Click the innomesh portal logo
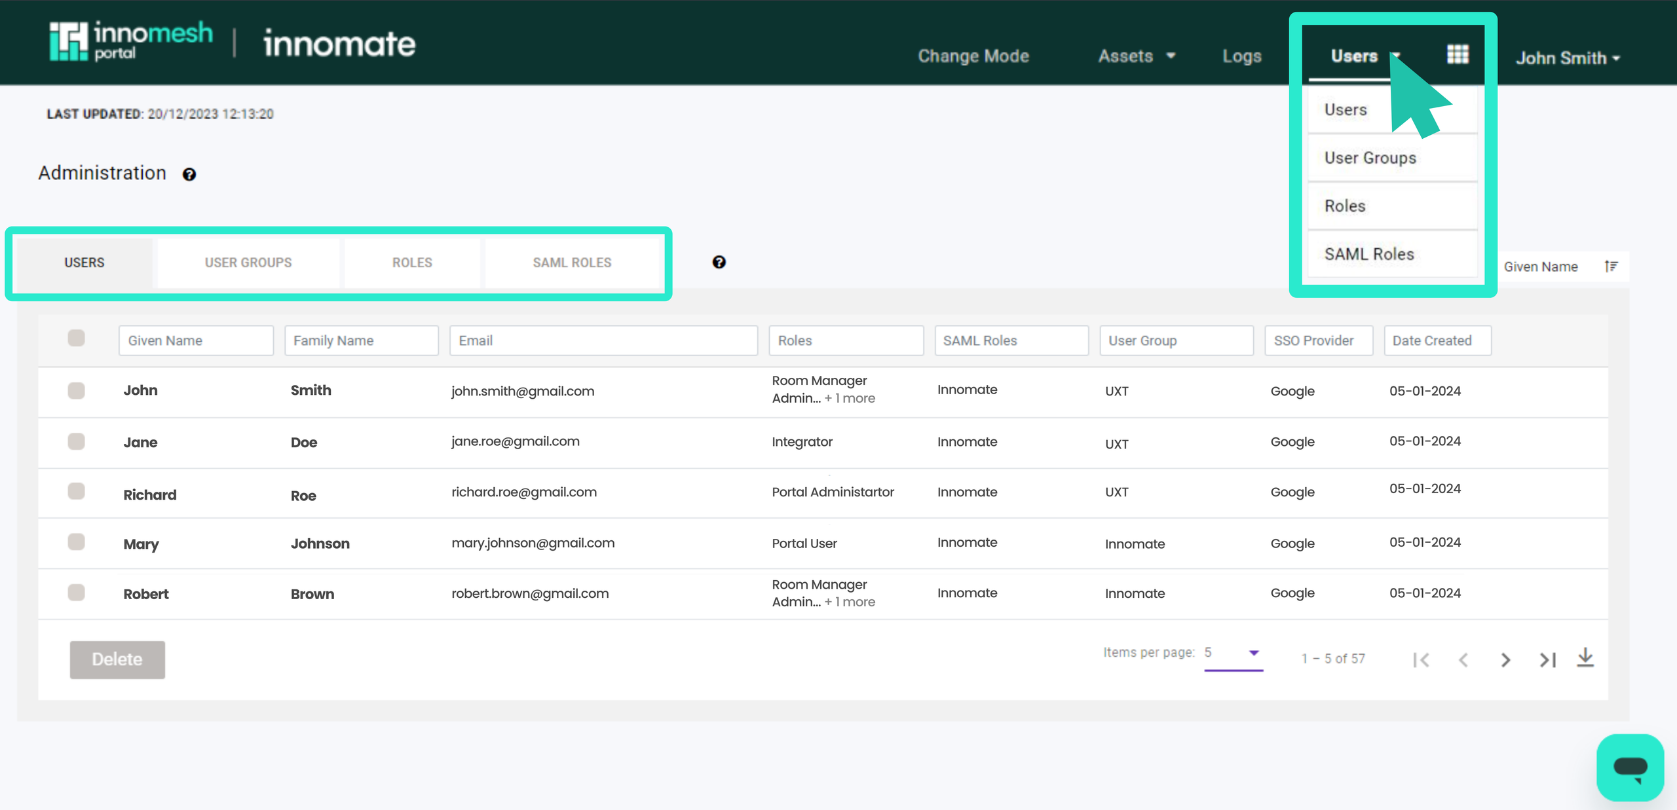1677x810 pixels. tap(131, 41)
